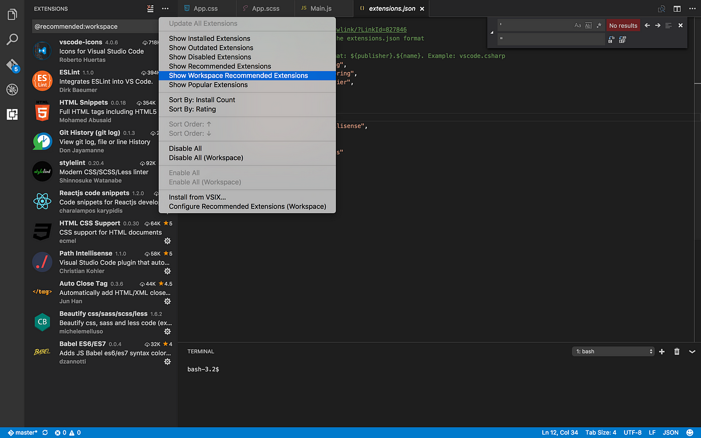701x438 pixels.
Task: Open editor More Actions ellipsis
Action: point(692,9)
